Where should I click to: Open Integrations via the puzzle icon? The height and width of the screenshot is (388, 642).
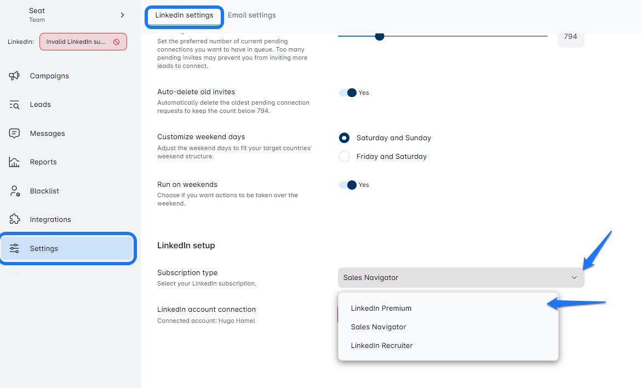tap(15, 219)
